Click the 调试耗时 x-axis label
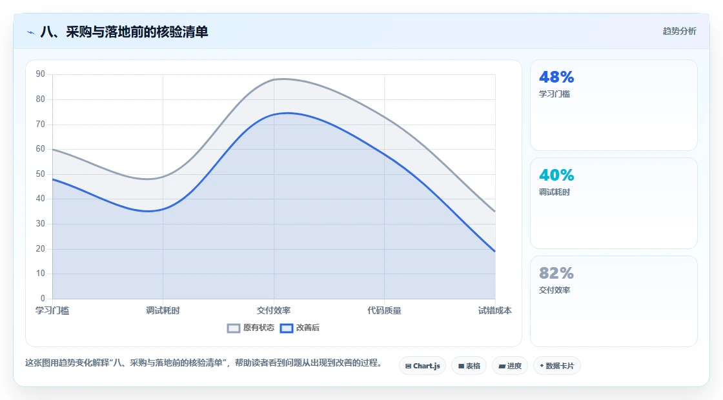Screen dimensions: 723x400 [163, 310]
